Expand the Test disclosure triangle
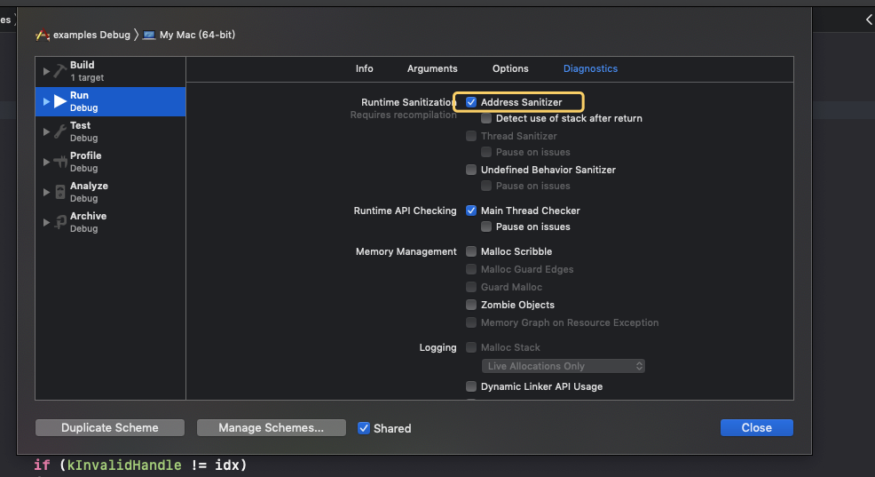The image size is (875, 477). click(46, 131)
